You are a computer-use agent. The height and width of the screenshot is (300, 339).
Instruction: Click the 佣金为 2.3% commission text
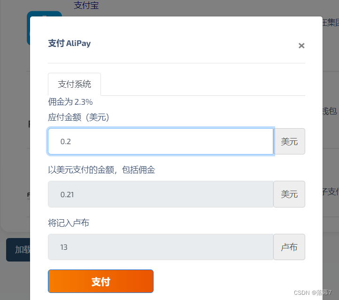(70, 102)
